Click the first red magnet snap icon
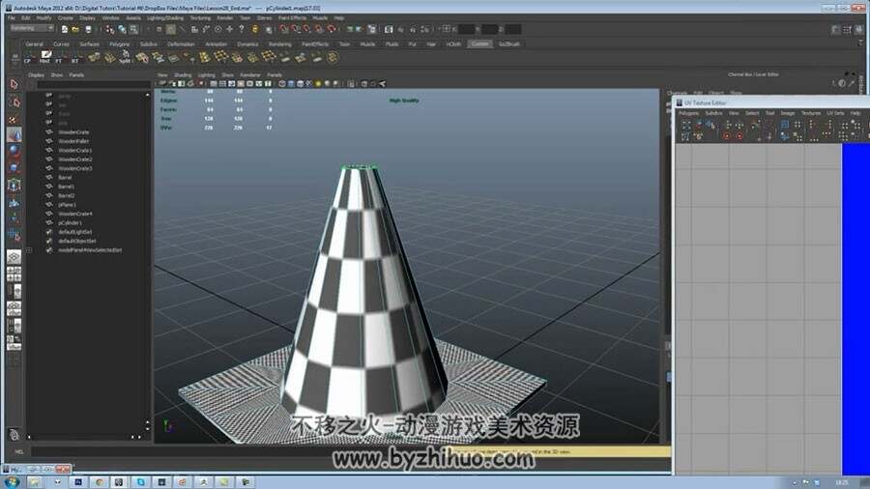Viewport: 870px width, 489px height. point(284,29)
